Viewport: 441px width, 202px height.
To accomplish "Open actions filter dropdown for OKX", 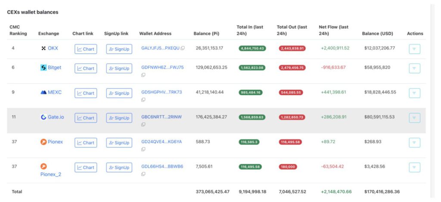I will [x=414, y=49].
